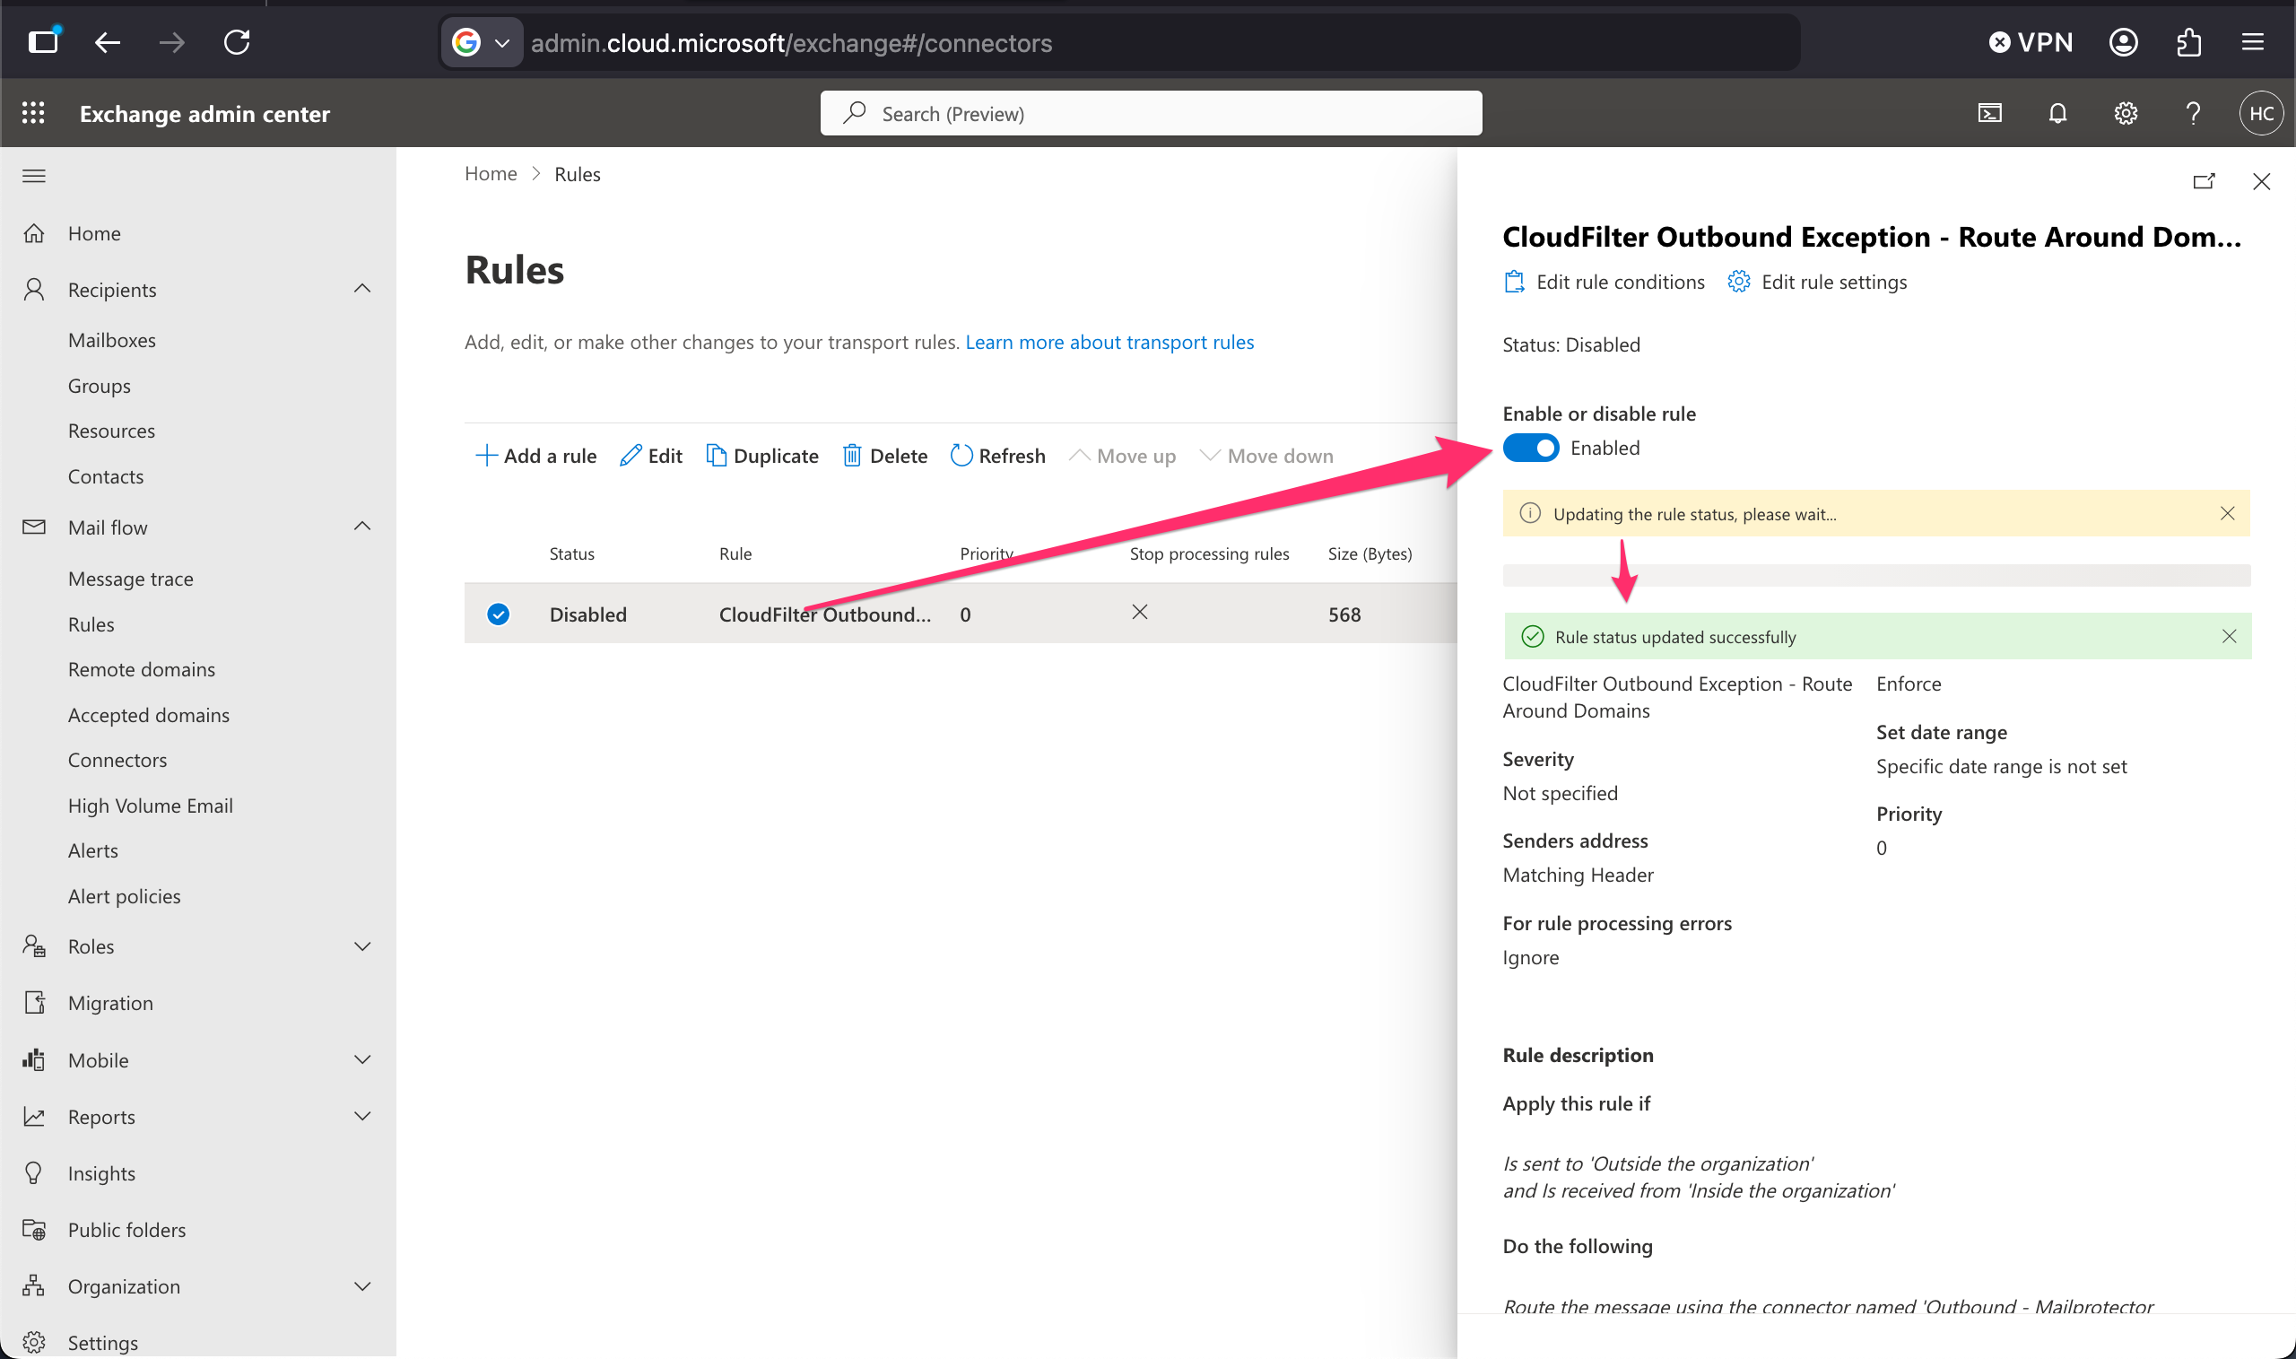Open Mailboxes under Recipients
2296x1359 pixels.
tap(112, 340)
